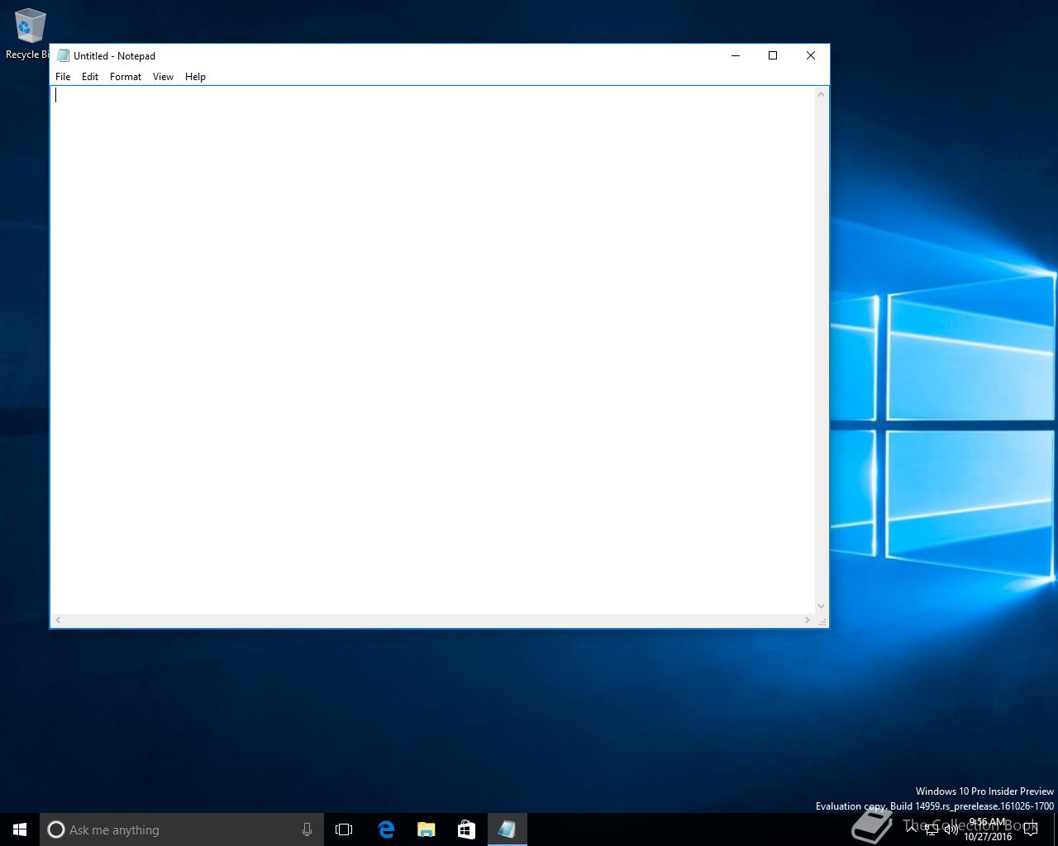Open the Windows Store taskbar icon
The width and height of the screenshot is (1058, 846).
tap(466, 829)
